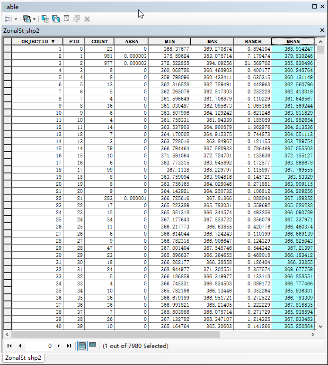Click MAX cell 371.302551
This screenshot has height=365, width=328.
[212, 269]
